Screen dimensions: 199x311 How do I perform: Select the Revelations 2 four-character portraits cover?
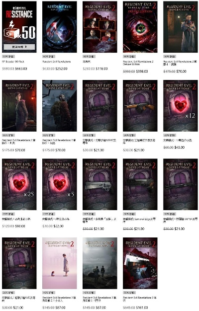click(100, 27)
